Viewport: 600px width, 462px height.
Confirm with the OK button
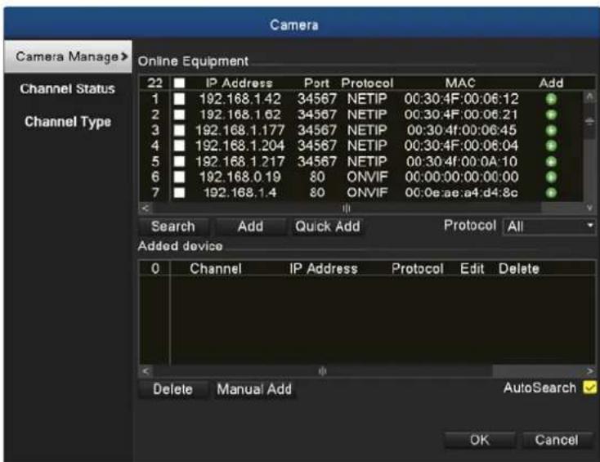[480, 440]
